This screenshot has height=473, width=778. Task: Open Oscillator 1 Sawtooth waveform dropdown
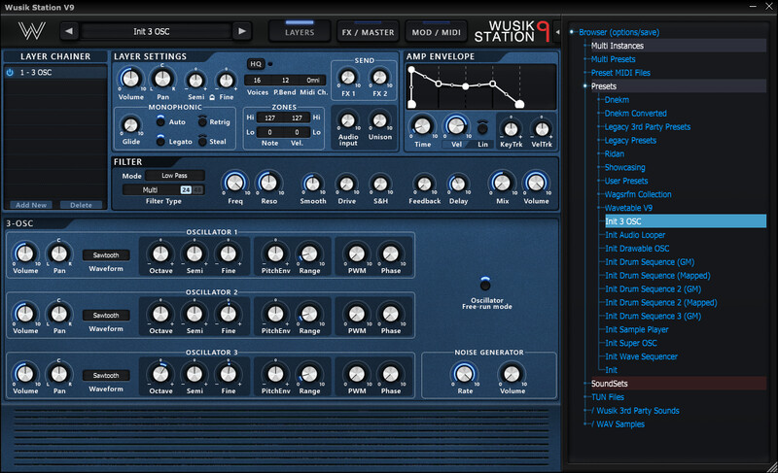coord(106,255)
